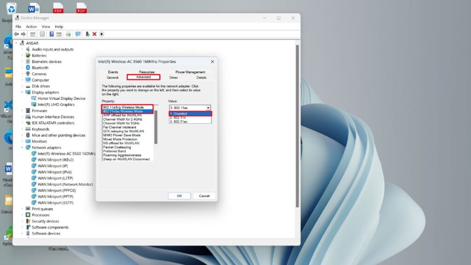Image resolution: width=471 pixels, height=265 pixels.
Task: Click the Security devices category icon
Action: (28, 221)
